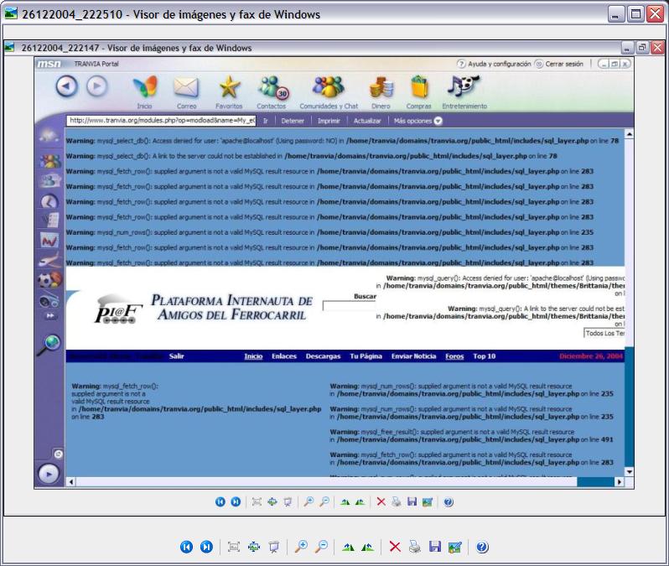Screen dimensions: 669x566
Task: Open Comunidades y Chat
Action: click(x=329, y=88)
